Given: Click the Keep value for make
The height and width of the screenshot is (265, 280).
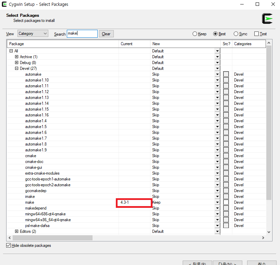Looking at the screenshot, I should pyautogui.click(x=156, y=202).
